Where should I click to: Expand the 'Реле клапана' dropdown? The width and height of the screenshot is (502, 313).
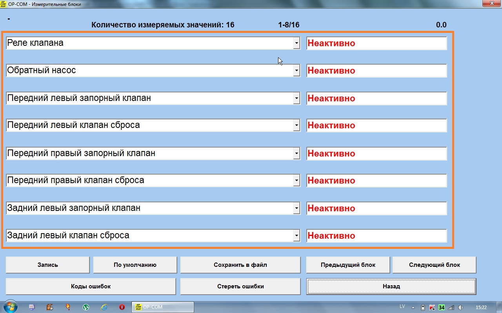pyautogui.click(x=296, y=43)
